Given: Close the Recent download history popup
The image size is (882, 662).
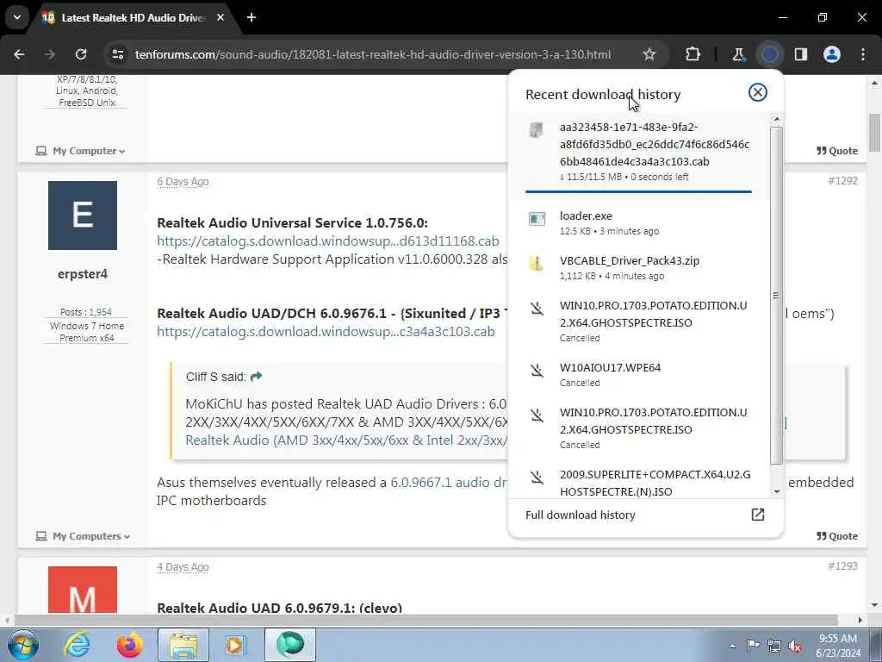Looking at the screenshot, I should (x=758, y=92).
